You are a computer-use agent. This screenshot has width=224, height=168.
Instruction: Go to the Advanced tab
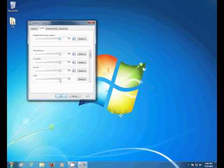[63, 28]
